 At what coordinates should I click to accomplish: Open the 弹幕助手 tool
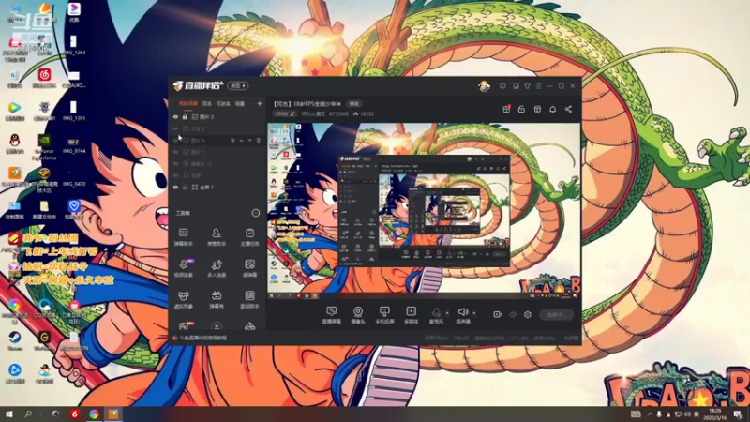pyautogui.click(x=183, y=237)
